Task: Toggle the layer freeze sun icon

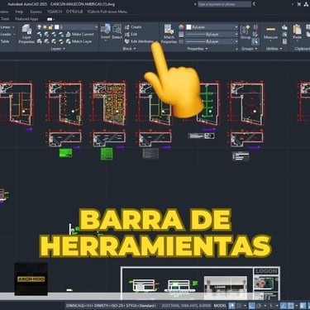Action: (45, 27)
